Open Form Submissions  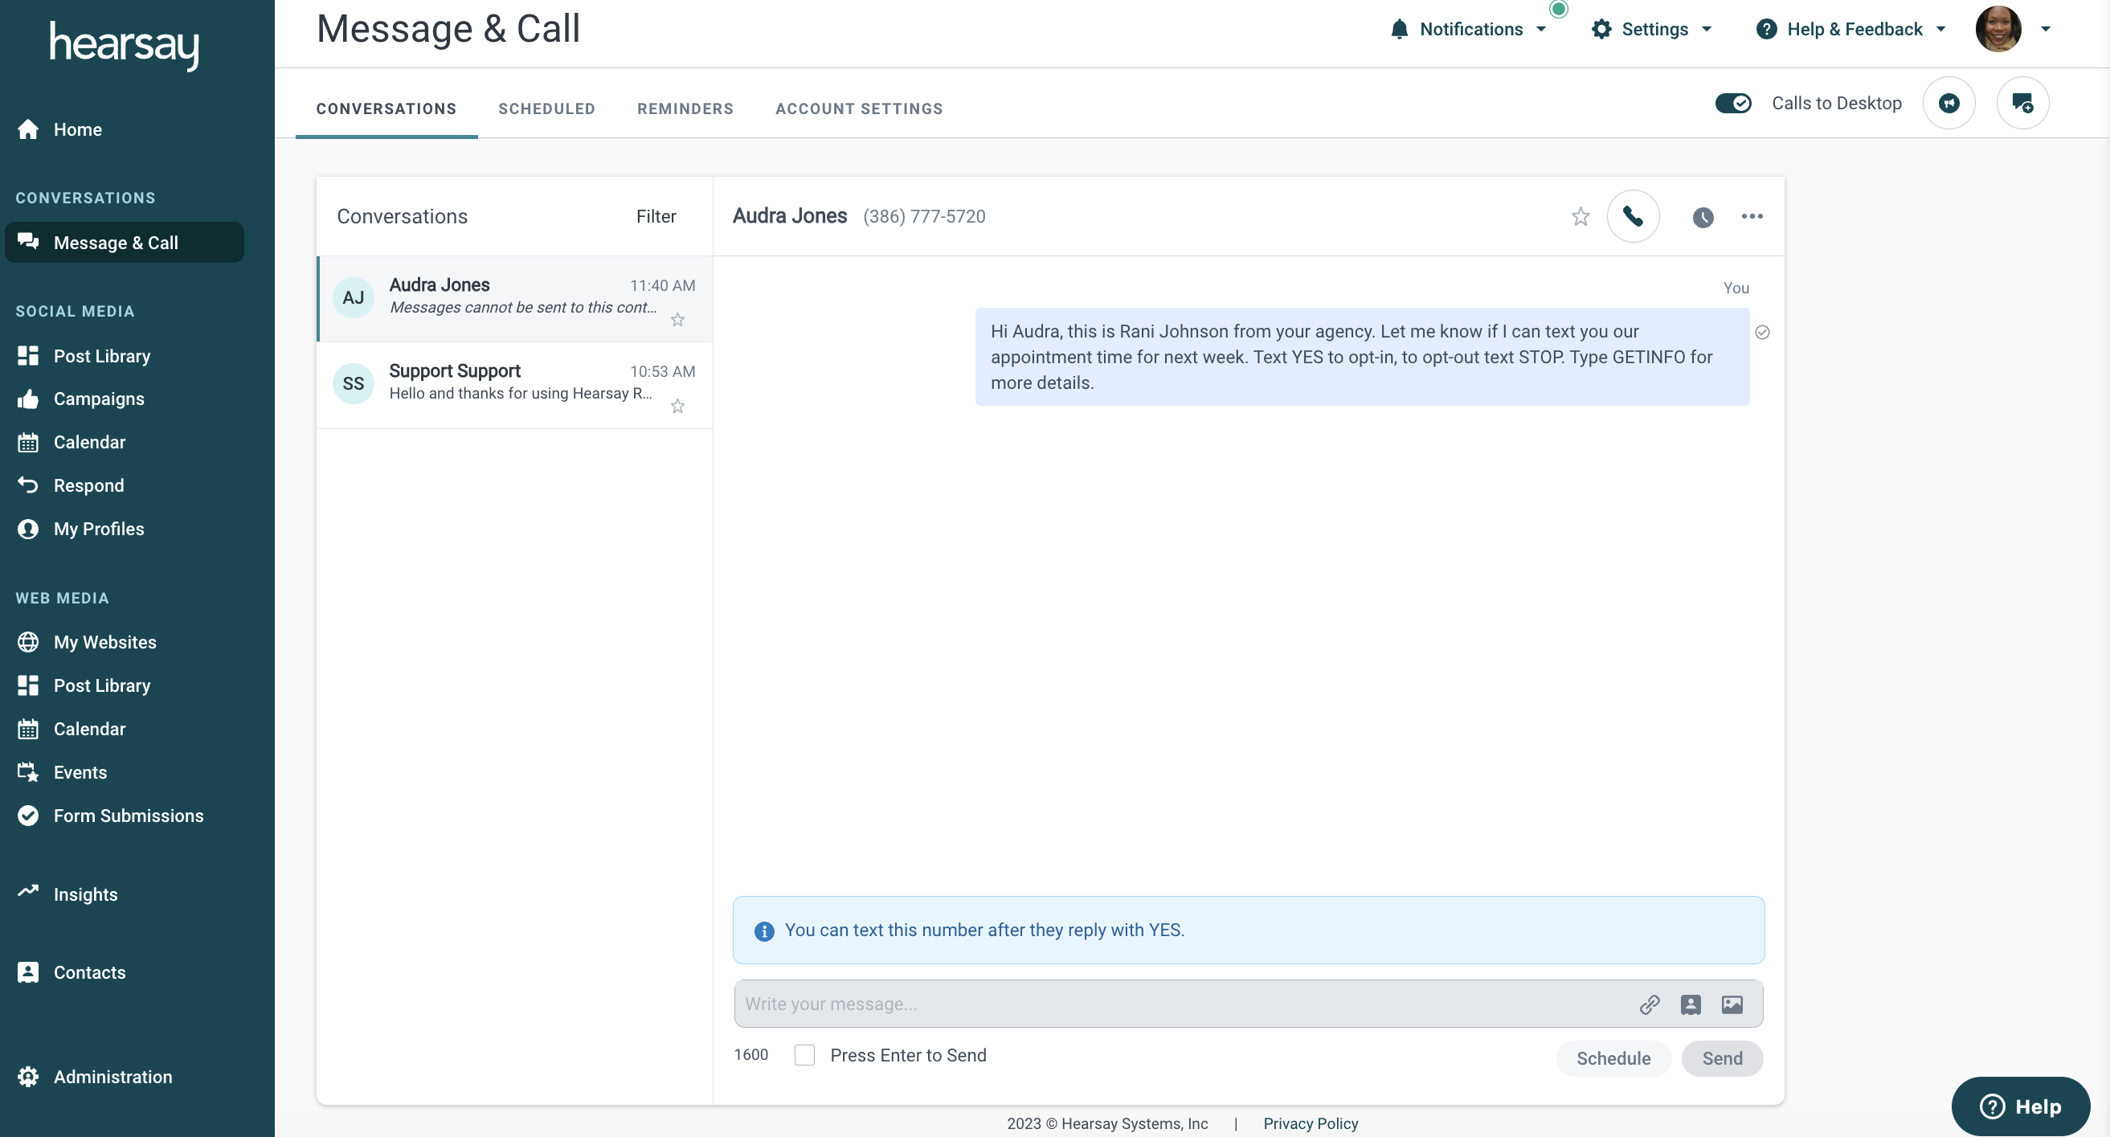pyautogui.click(x=110, y=816)
